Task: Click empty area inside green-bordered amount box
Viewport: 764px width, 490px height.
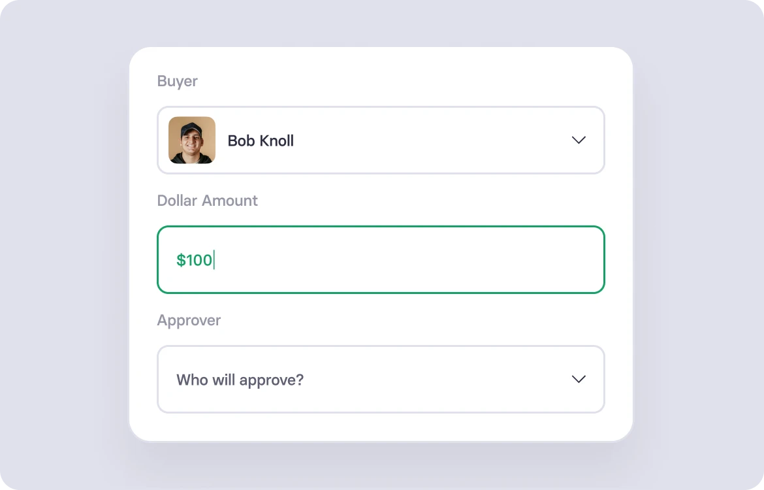Action: click(409, 260)
